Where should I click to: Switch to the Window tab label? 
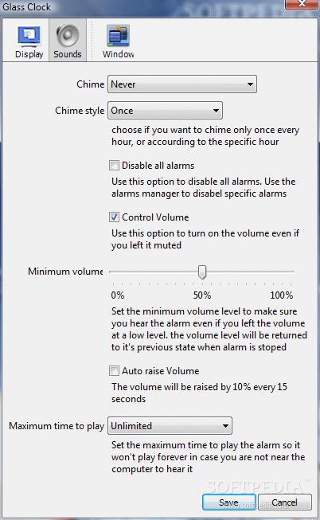pos(118,54)
